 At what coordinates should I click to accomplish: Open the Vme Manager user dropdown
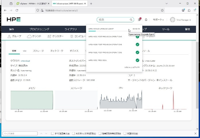(181, 20)
